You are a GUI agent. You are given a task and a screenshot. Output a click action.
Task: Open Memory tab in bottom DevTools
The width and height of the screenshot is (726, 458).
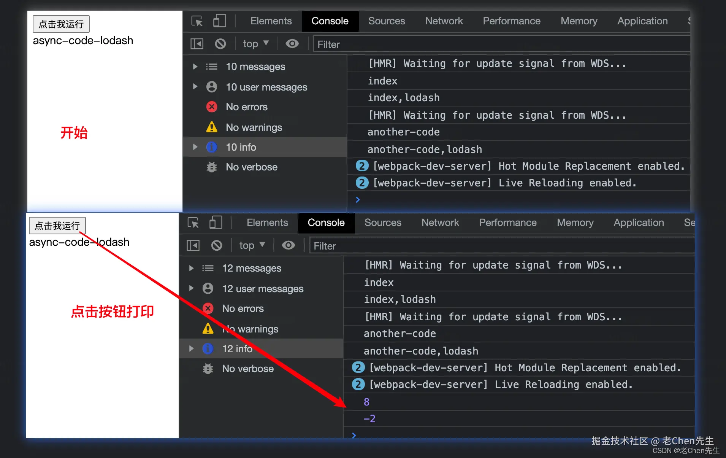click(575, 223)
